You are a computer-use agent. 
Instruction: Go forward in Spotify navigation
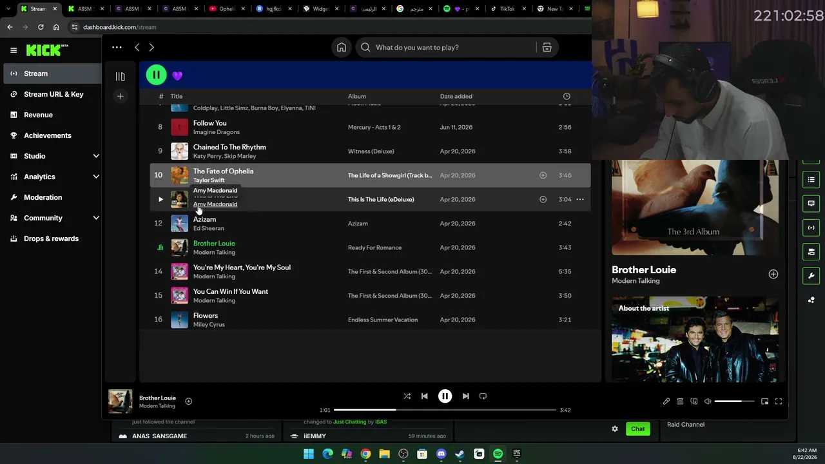pos(151,47)
